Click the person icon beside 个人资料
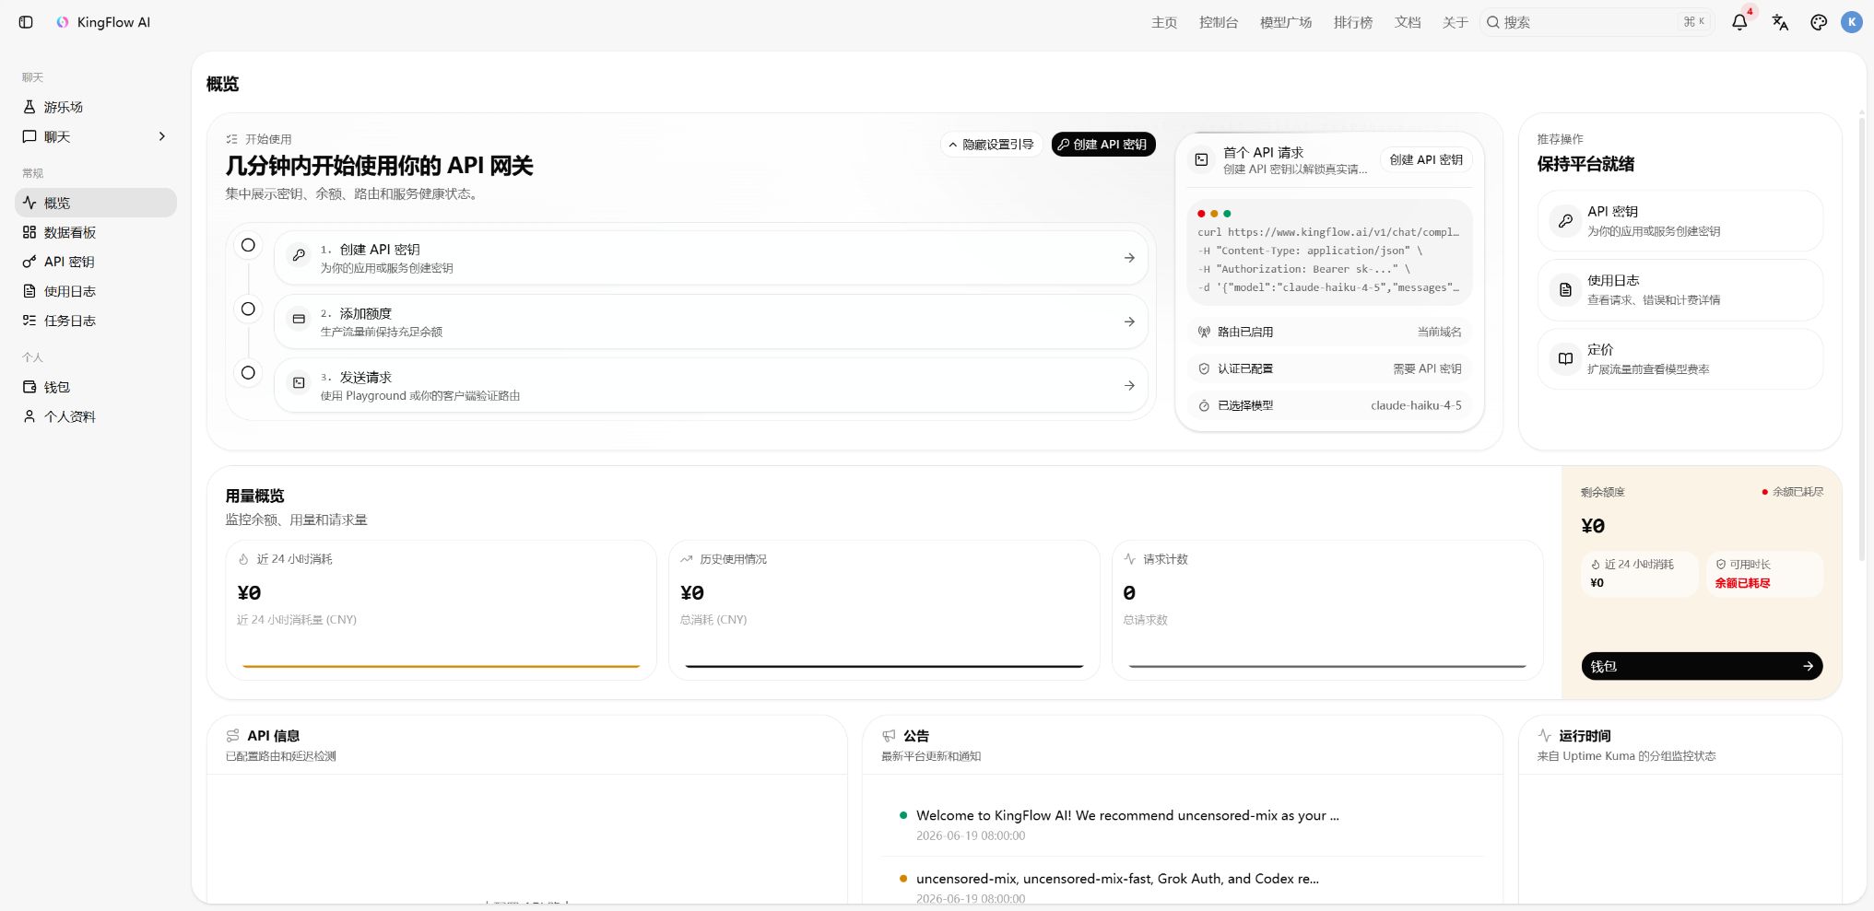The height and width of the screenshot is (911, 1874). 29,416
